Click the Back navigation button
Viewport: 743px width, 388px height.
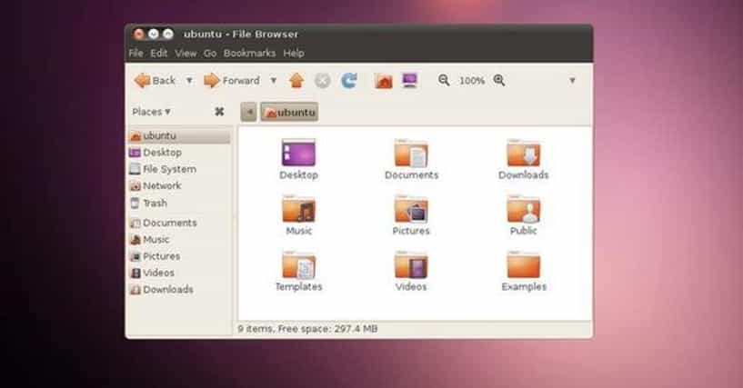(155, 81)
